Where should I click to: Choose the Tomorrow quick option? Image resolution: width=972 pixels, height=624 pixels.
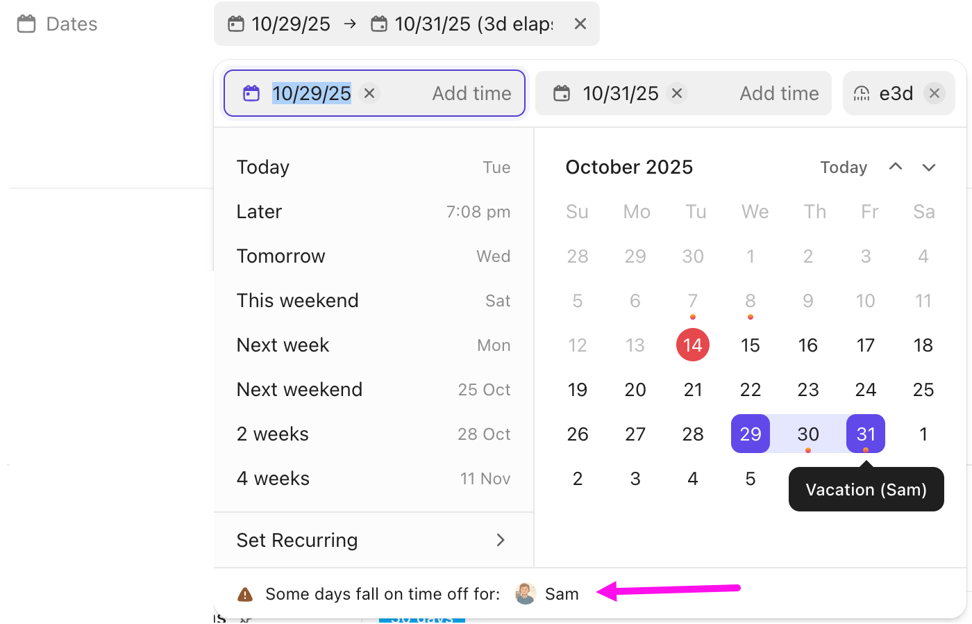pyautogui.click(x=374, y=256)
